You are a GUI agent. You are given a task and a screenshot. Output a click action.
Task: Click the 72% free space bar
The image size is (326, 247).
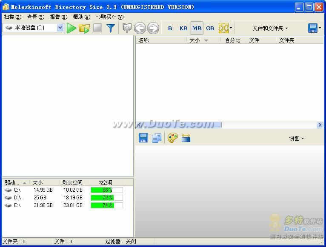(107, 198)
